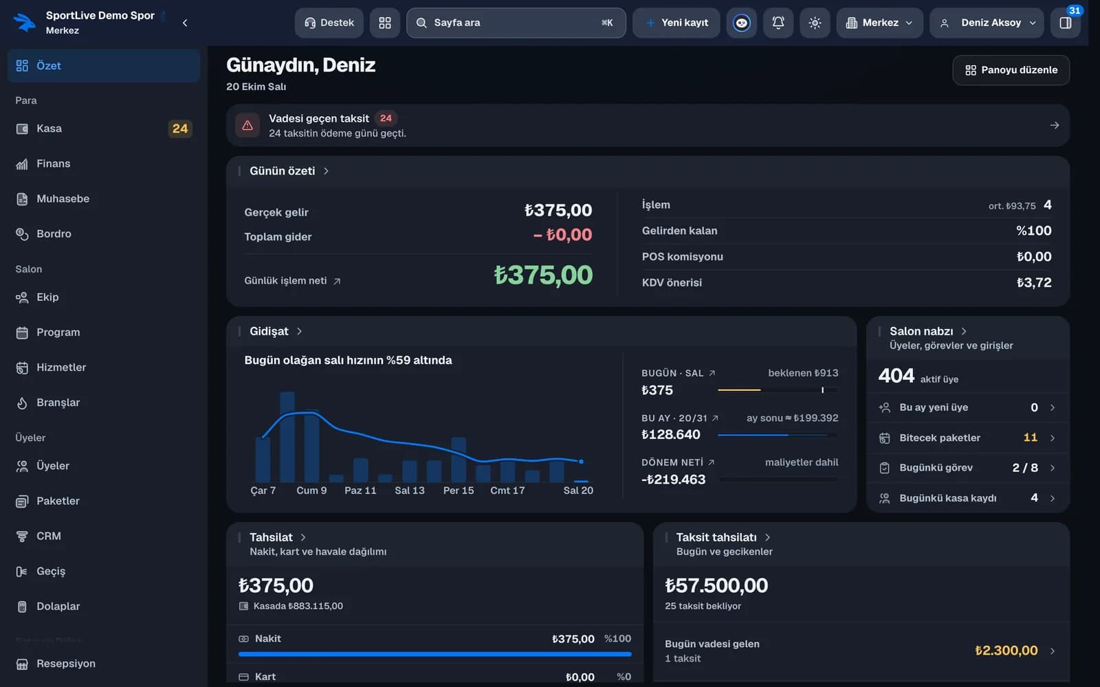
Task: Expand the Merkez branch dropdown
Action: point(879,23)
